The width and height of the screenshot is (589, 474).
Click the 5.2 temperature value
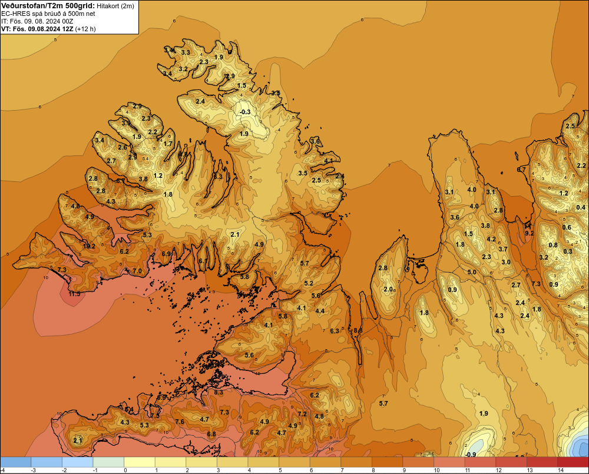click(x=309, y=283)
